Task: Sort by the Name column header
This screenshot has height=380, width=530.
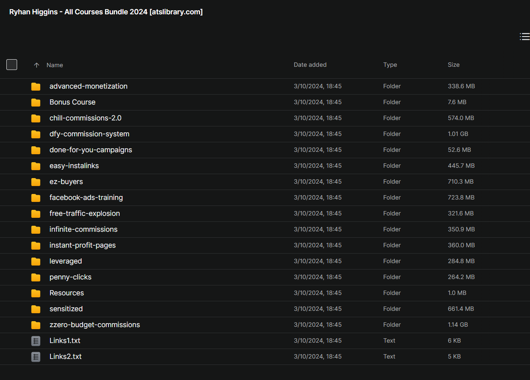Action: coord(55,65)
